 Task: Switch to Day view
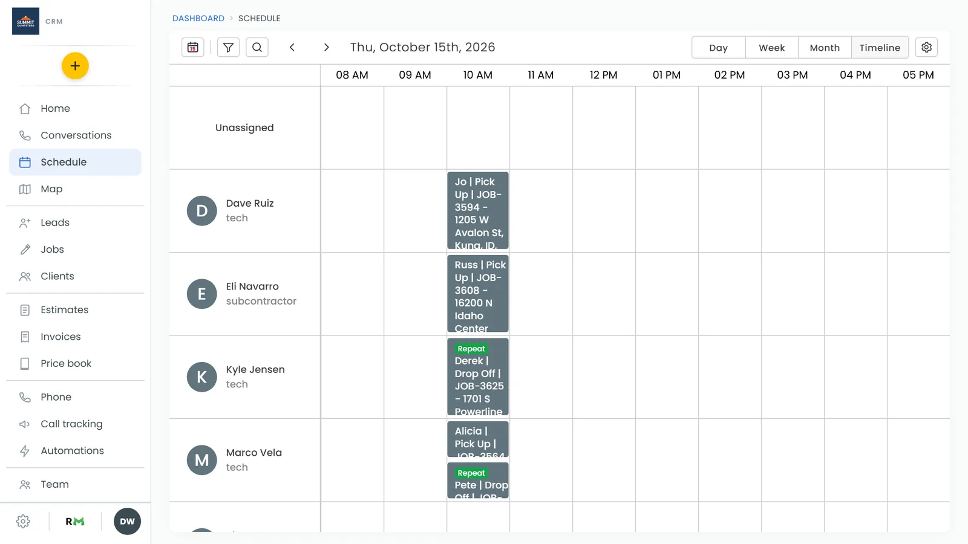pyautogui.click(x=719, y=48)
